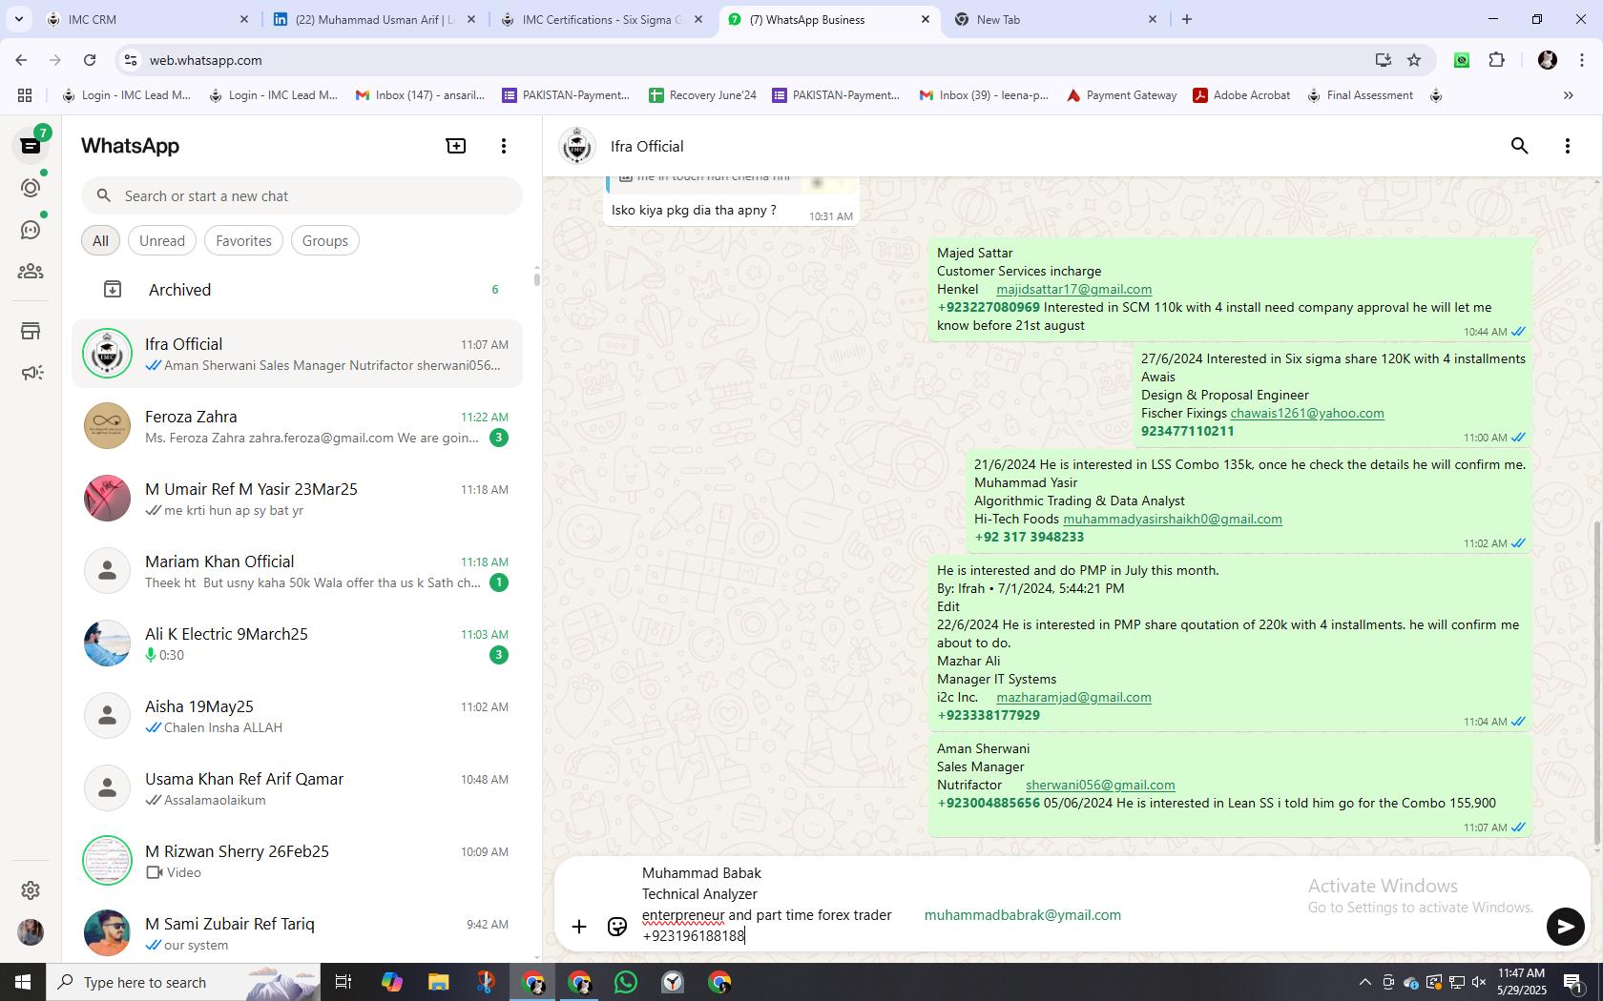Open Ifra Official contact header avatar
This screenshot has height=1001, width=1603.
coord(577,146)
